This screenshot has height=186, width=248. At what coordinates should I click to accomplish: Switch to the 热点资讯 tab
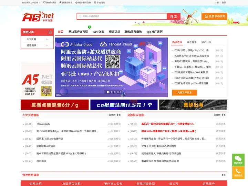click(177, 42)
